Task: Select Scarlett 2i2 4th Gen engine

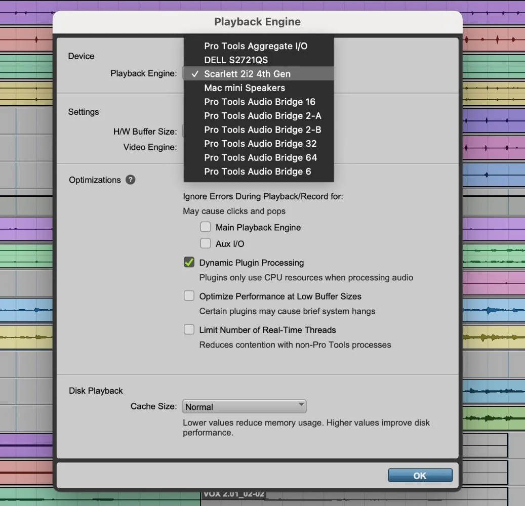Action: 259,74
